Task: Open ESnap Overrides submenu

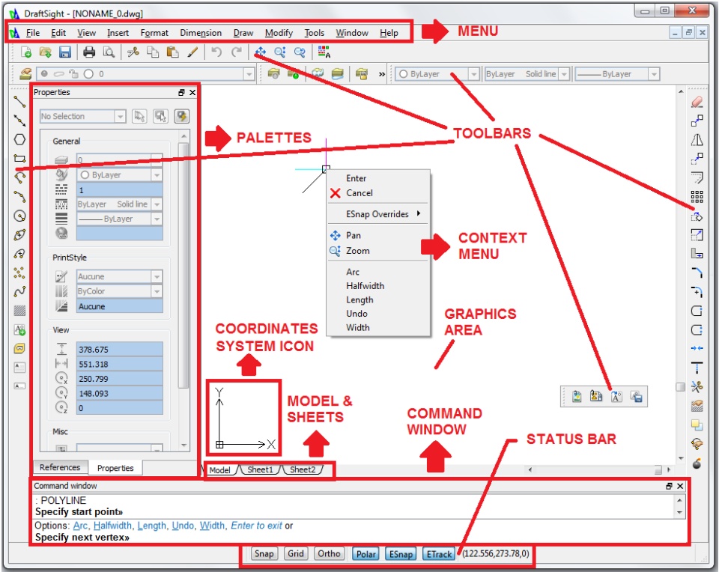Action: [379, 214]
